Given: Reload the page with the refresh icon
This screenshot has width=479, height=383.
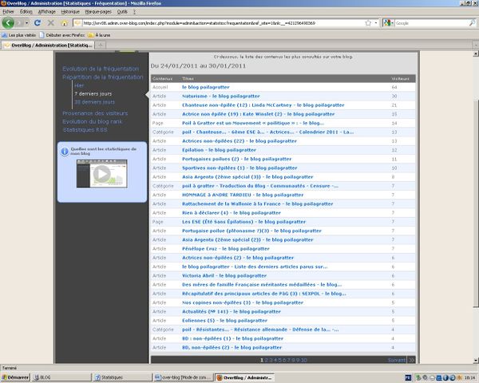Looking at the screenshot, I should point(38,23).
